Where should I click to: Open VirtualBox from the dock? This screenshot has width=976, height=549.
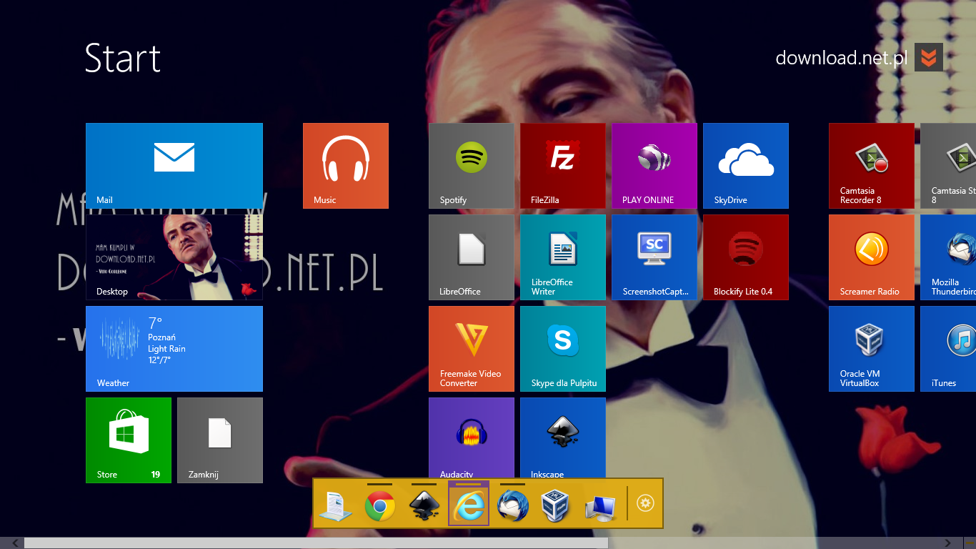pos(556,506)
